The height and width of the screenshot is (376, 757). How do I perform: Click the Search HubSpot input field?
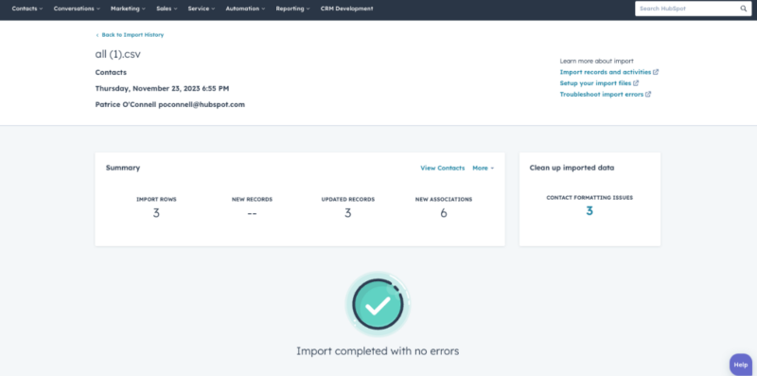[688, 9]
